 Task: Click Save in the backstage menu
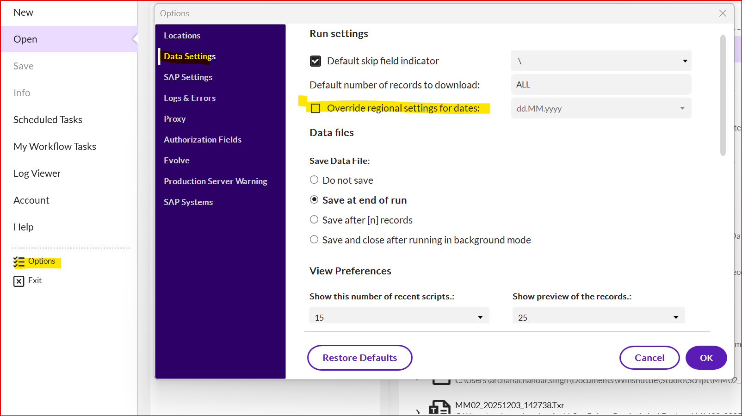click(23, 66)
